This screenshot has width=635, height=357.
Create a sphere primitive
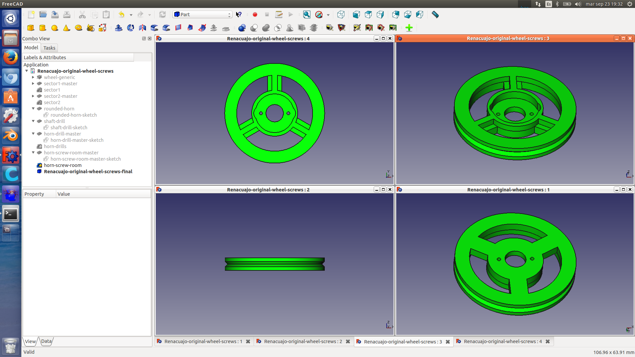tap(55, 28)
